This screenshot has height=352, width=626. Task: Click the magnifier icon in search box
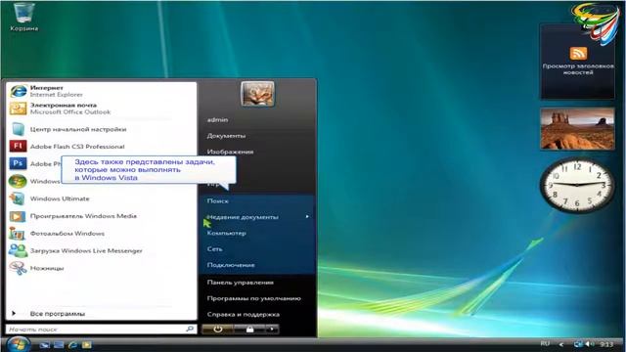click(x=190, y=329)
